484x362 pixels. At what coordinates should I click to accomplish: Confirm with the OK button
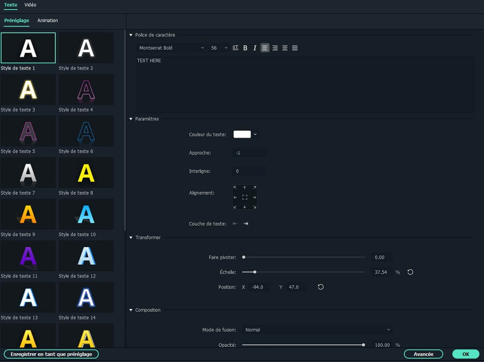466,354
